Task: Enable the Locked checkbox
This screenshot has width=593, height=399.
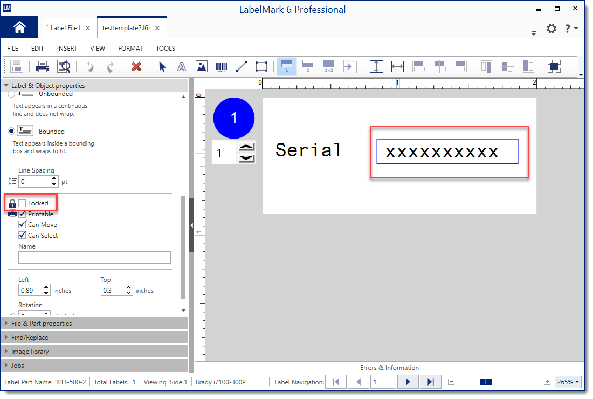Action: [22, 203]
